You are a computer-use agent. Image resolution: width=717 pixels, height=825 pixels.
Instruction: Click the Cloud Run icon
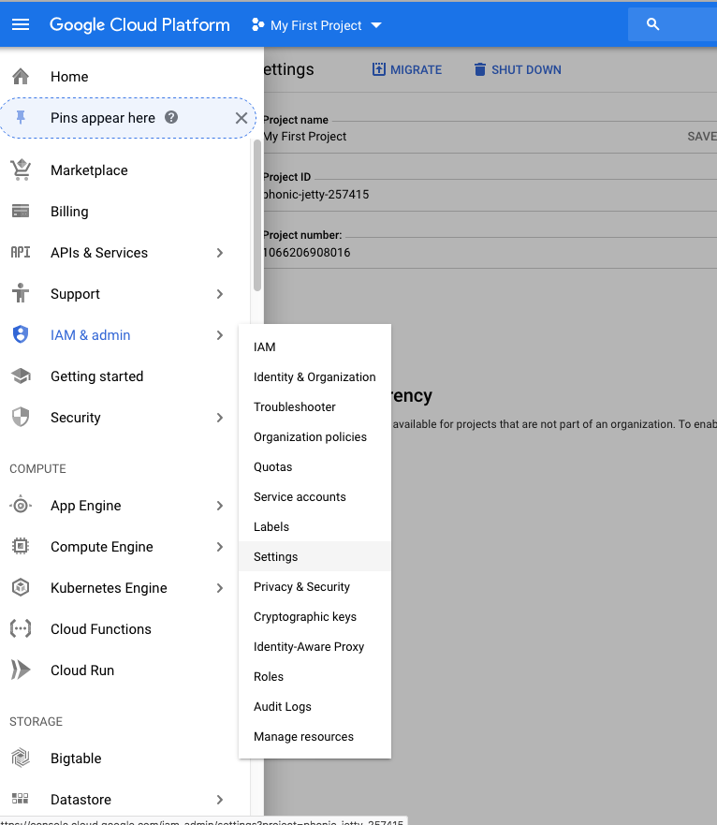click(21, 670)
